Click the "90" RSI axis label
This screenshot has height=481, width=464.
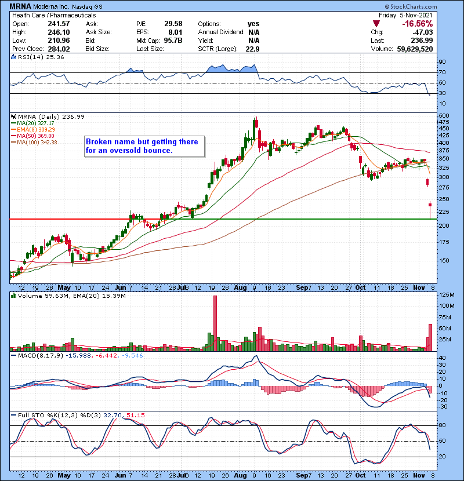click(x=443, y=62)
